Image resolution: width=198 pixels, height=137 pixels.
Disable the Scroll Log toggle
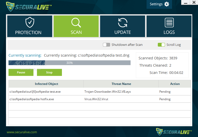[161, 45]
